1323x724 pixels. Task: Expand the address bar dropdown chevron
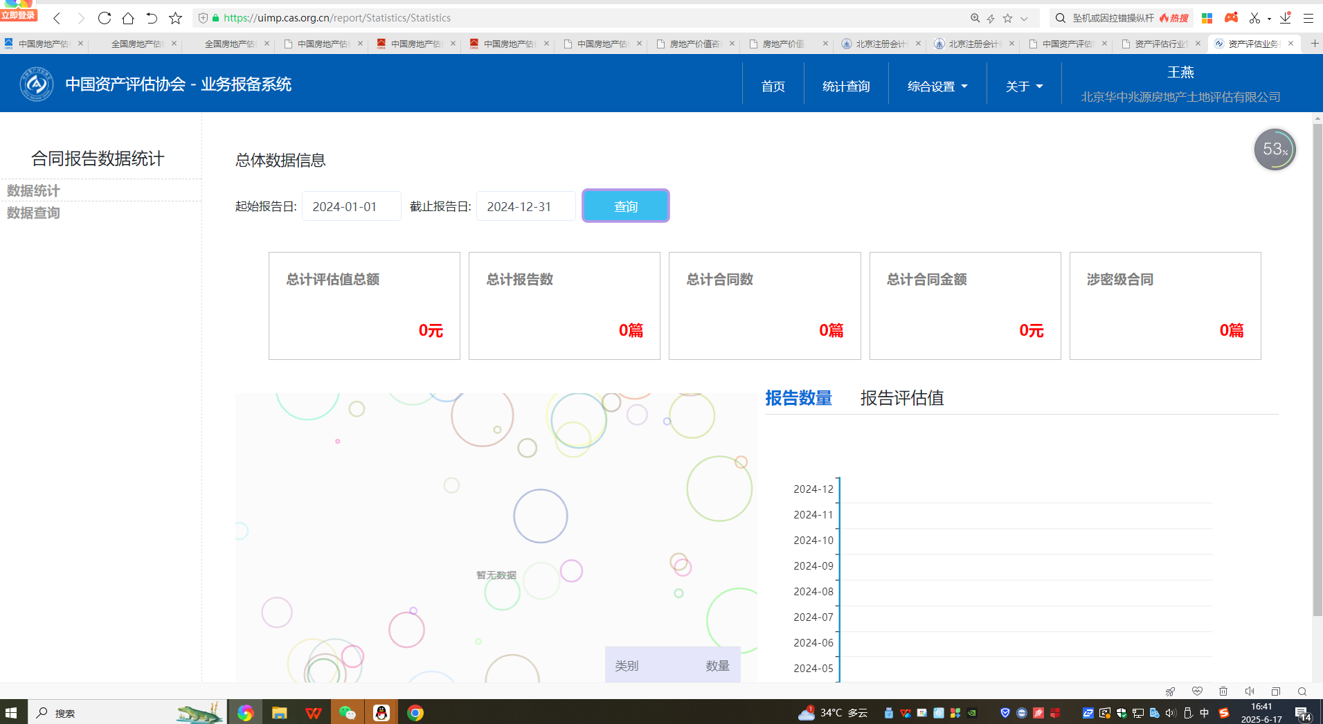coord(1025,19)
